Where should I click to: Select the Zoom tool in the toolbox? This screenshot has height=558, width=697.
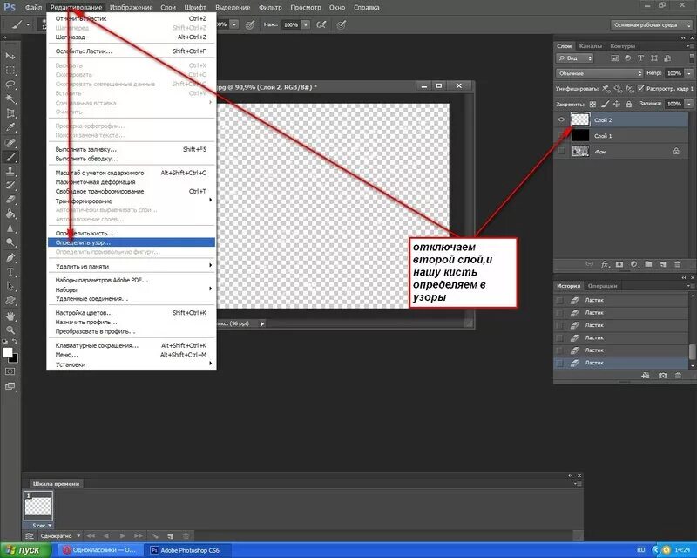[x=10, y=330]
